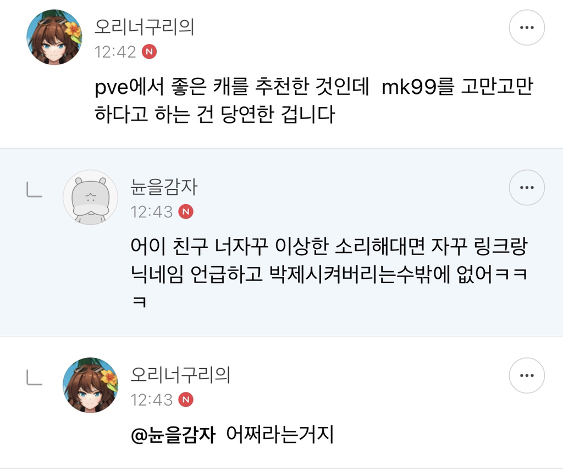
Task: Click the username 오리너구리의 on the top comment
Action: coord(144,26)
